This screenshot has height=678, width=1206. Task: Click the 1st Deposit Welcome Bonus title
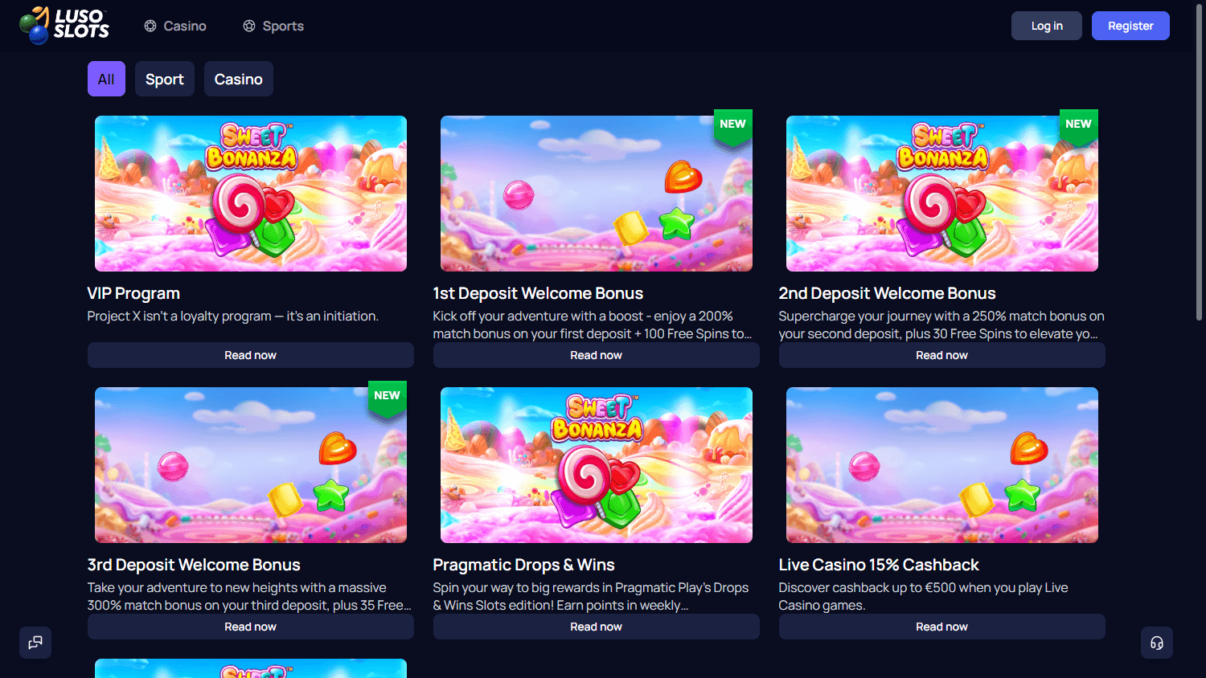(538, 293)
